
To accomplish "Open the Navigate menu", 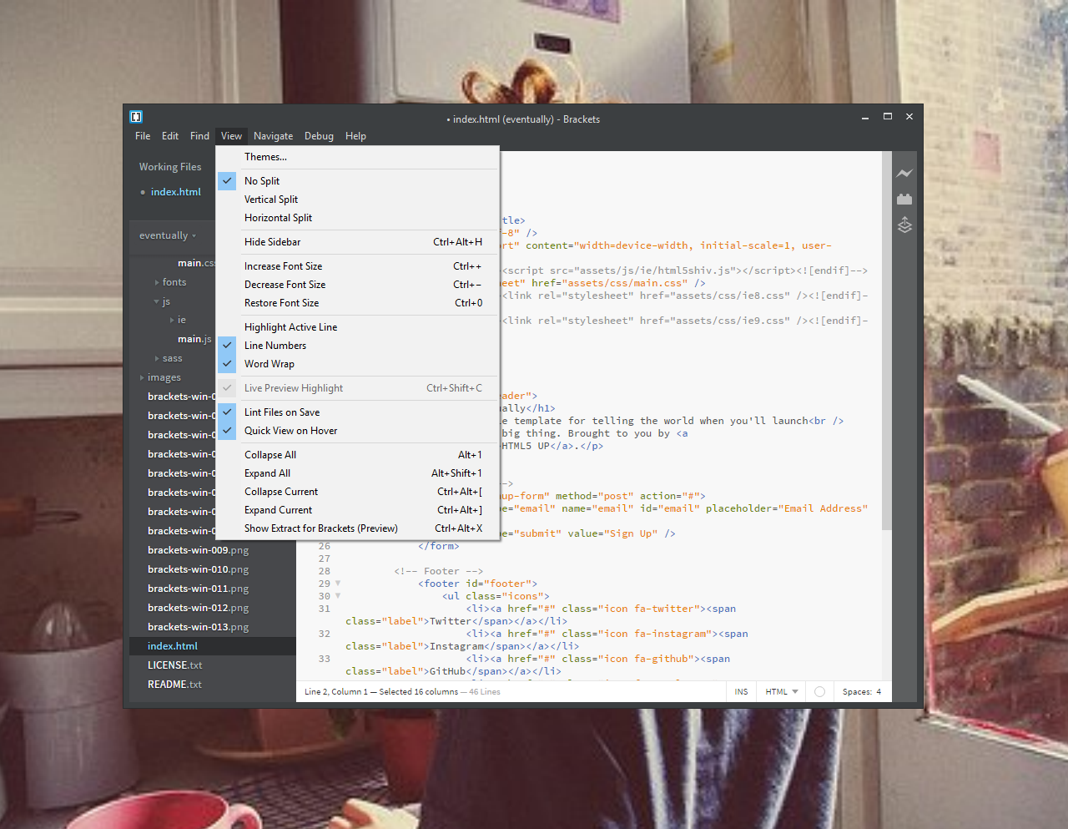I will (273, 136).
